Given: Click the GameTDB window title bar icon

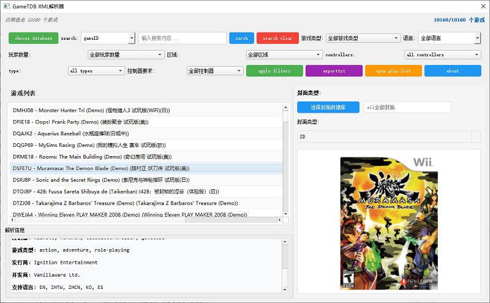Looking at the screenshot, I should pos(7,6).
